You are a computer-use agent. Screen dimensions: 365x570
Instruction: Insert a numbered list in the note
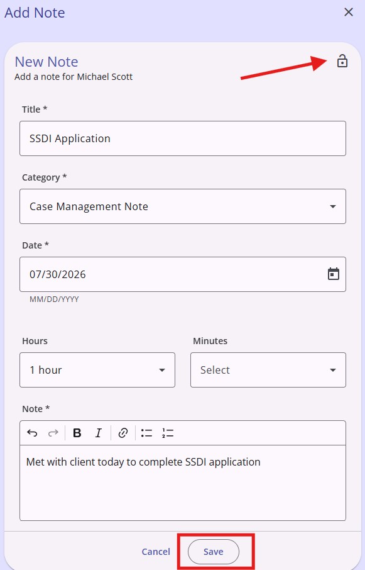(x=168, y=433)
